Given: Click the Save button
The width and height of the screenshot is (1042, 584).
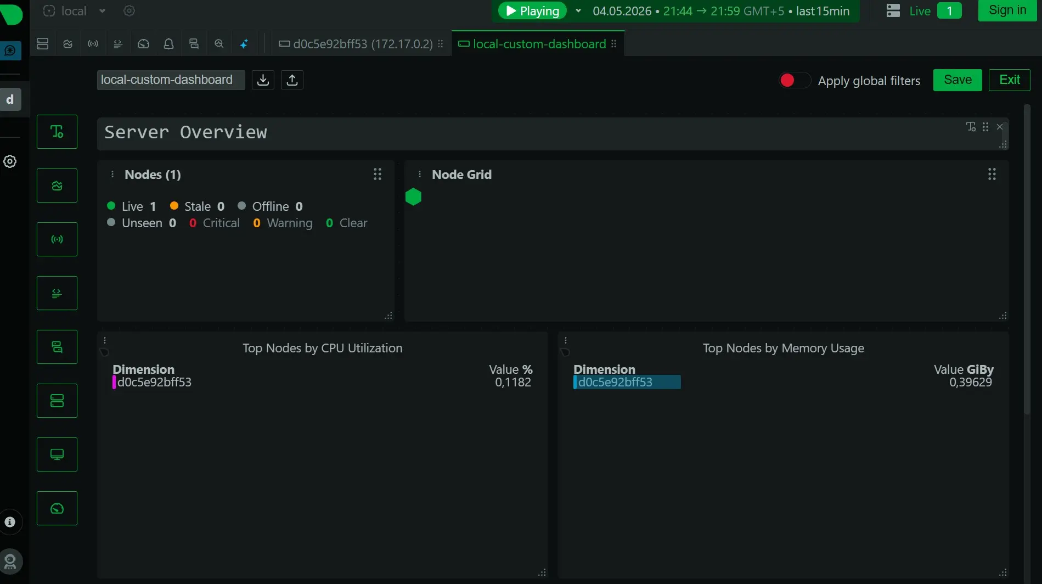Looking at the screenshot, I should [x=957, y=80].
